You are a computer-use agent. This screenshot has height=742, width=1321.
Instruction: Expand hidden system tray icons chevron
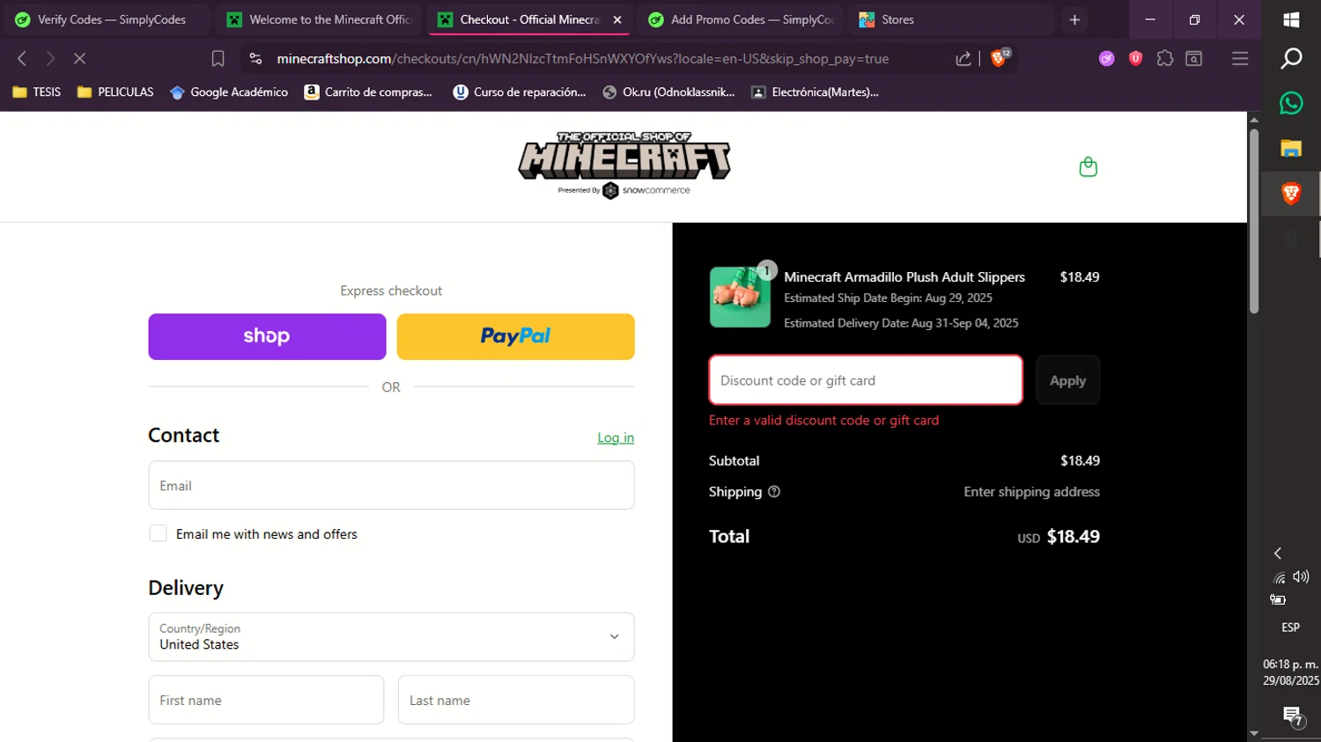1278,553
